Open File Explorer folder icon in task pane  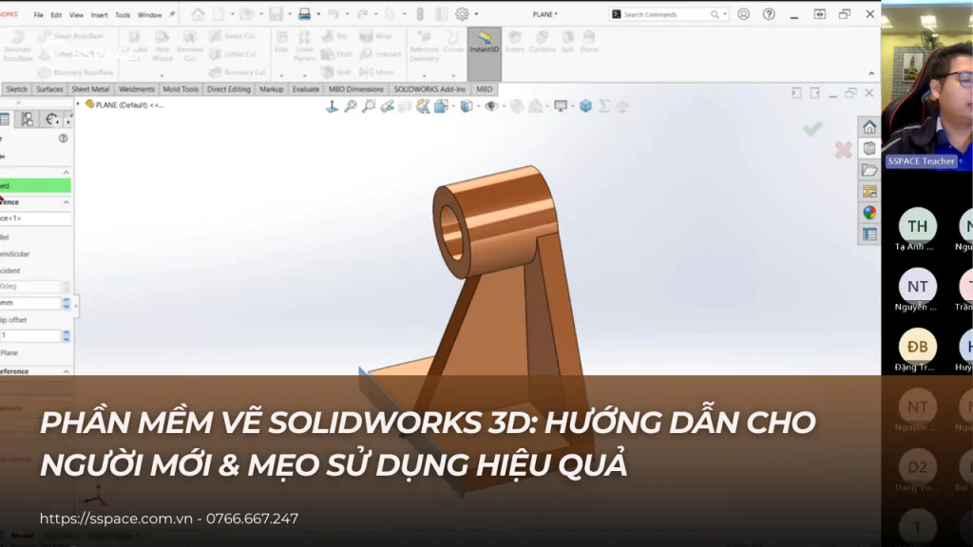pos(869,170)
